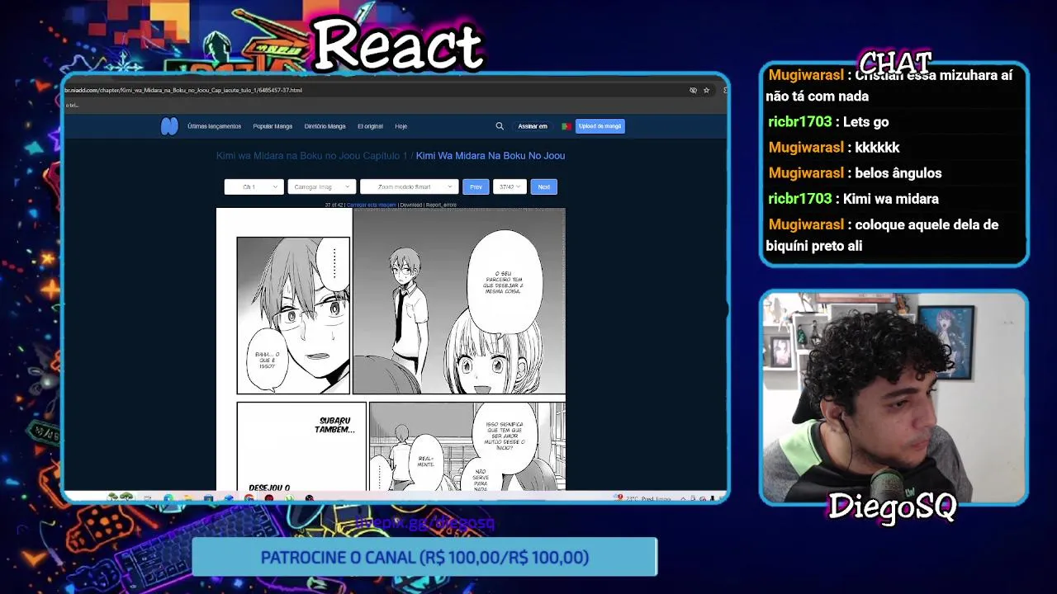Click the CHAT panel heading
The width and height of the screenshot is (1057, 594).
pyautogui.click(x=896, y=62)
